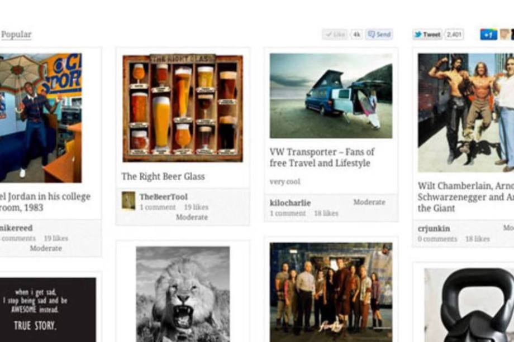
Task: Open TheBeerTool username link
Action: (x=163, y=197)
